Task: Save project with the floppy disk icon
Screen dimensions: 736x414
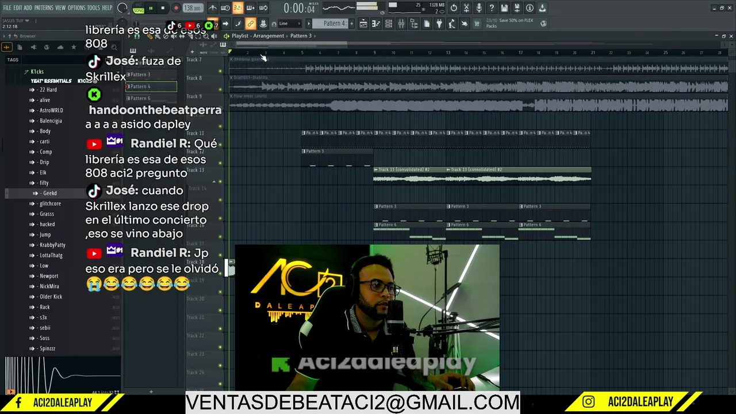Action: [x=504, y=8]
